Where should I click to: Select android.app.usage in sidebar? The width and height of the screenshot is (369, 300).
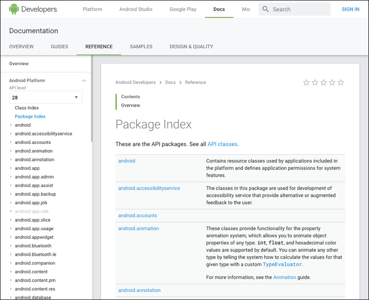34,228
